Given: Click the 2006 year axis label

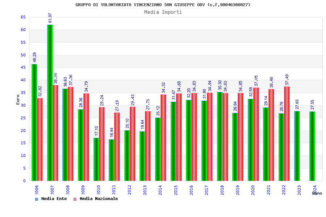Looking at the screenshot, I should (37, 190).
